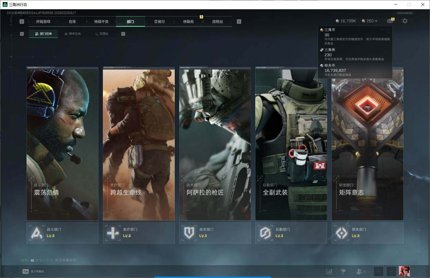Click the first empty squad slot plus

point(378,271)
